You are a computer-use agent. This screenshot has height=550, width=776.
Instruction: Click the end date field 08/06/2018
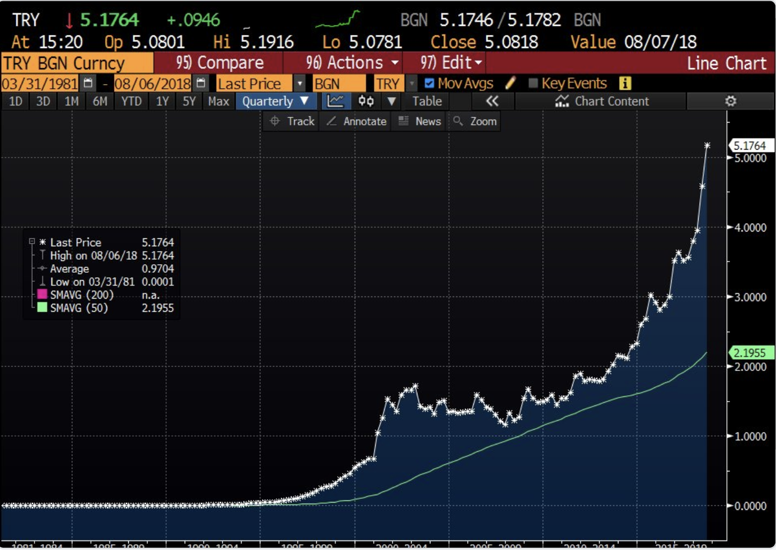coord(153,84)
